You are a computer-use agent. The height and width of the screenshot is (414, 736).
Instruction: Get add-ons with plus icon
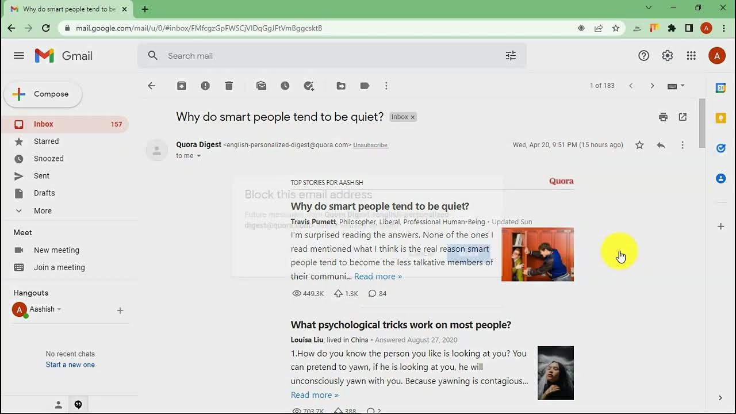pos(720,227)
